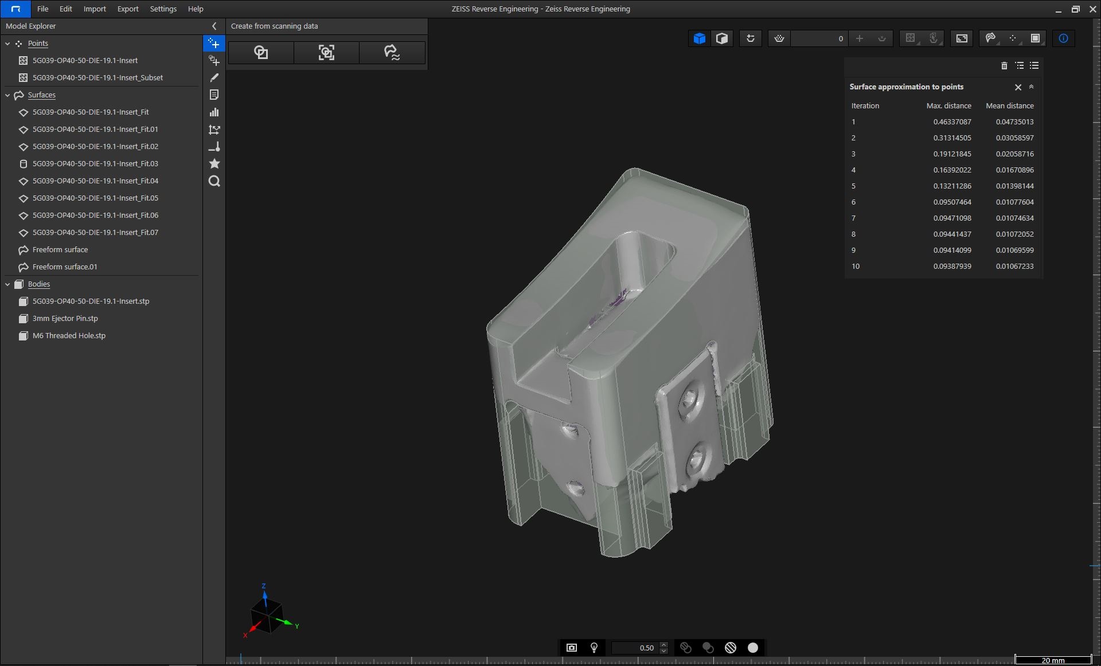This screenshot has height=666, width=1101.
Task: Click the magnifier search icon in sidebar
Action: tap(214, 182)
